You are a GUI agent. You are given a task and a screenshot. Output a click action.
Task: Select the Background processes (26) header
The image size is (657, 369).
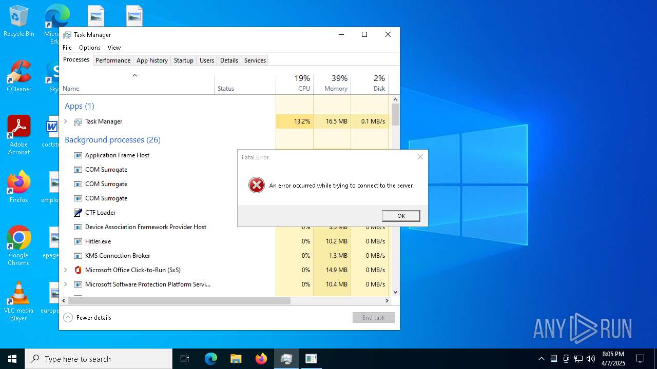[112, 140]
